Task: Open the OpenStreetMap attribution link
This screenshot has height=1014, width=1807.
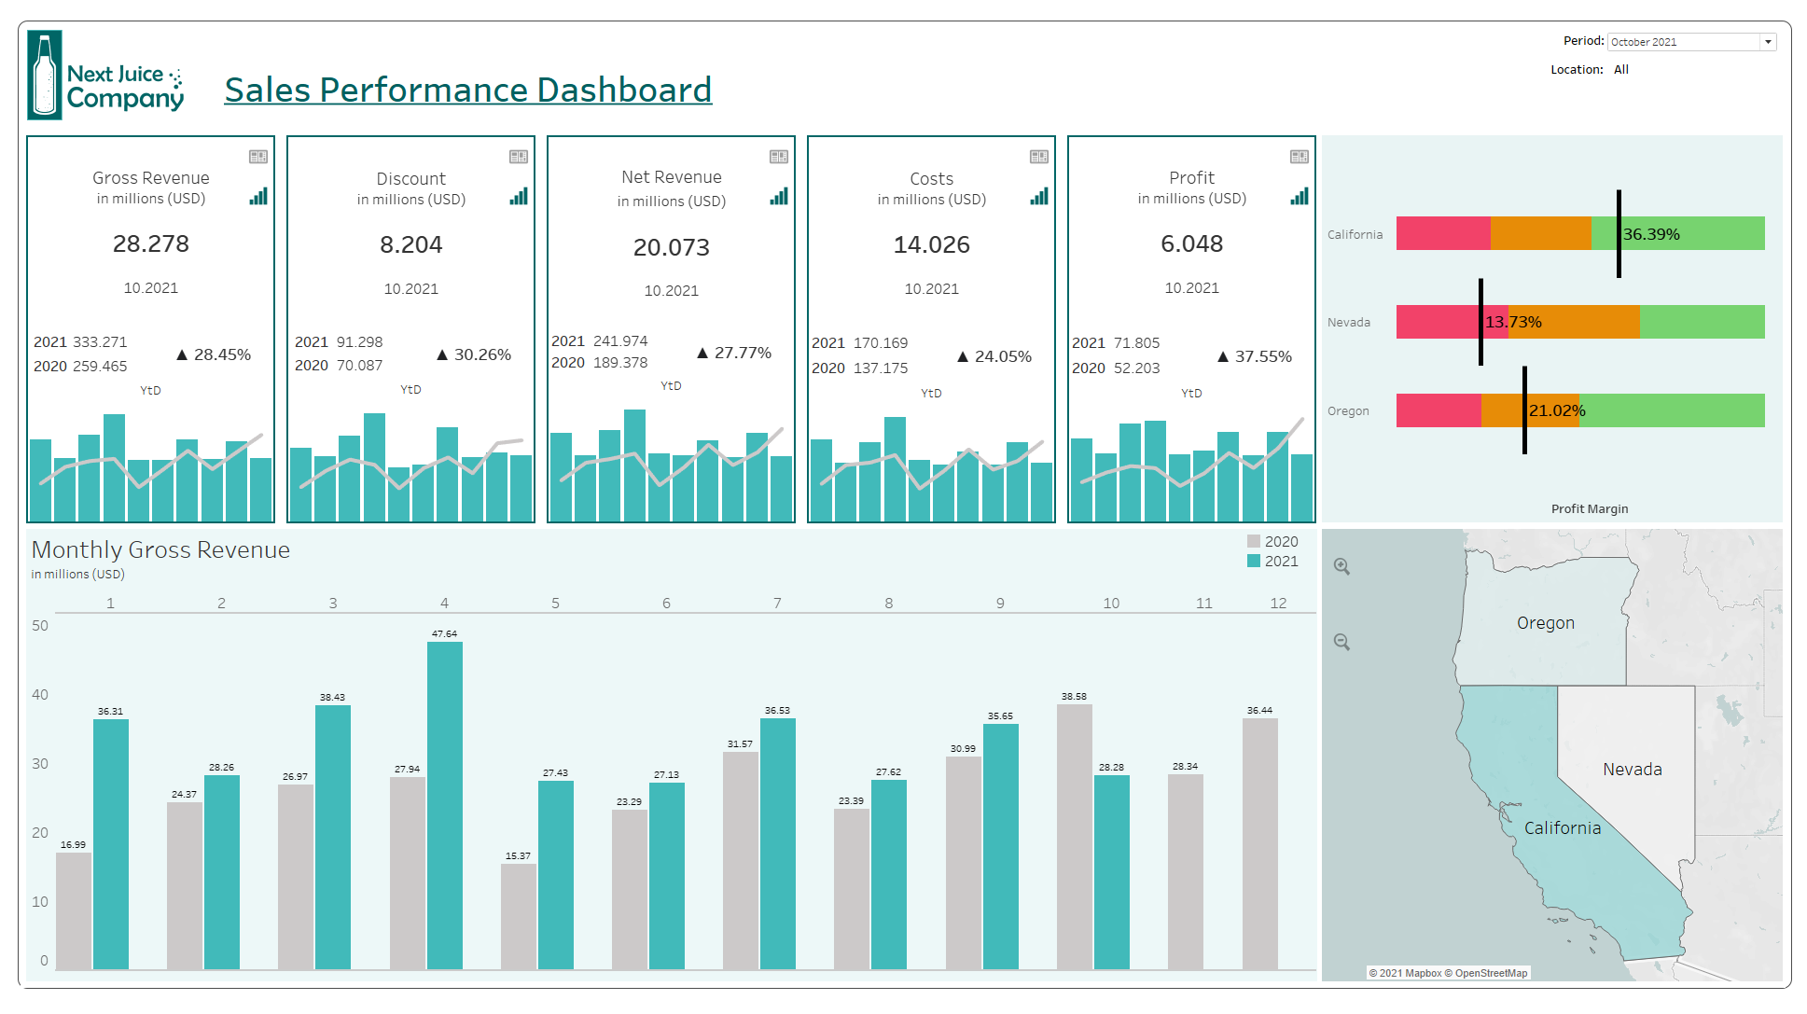Action: [x=1491, y=973]
